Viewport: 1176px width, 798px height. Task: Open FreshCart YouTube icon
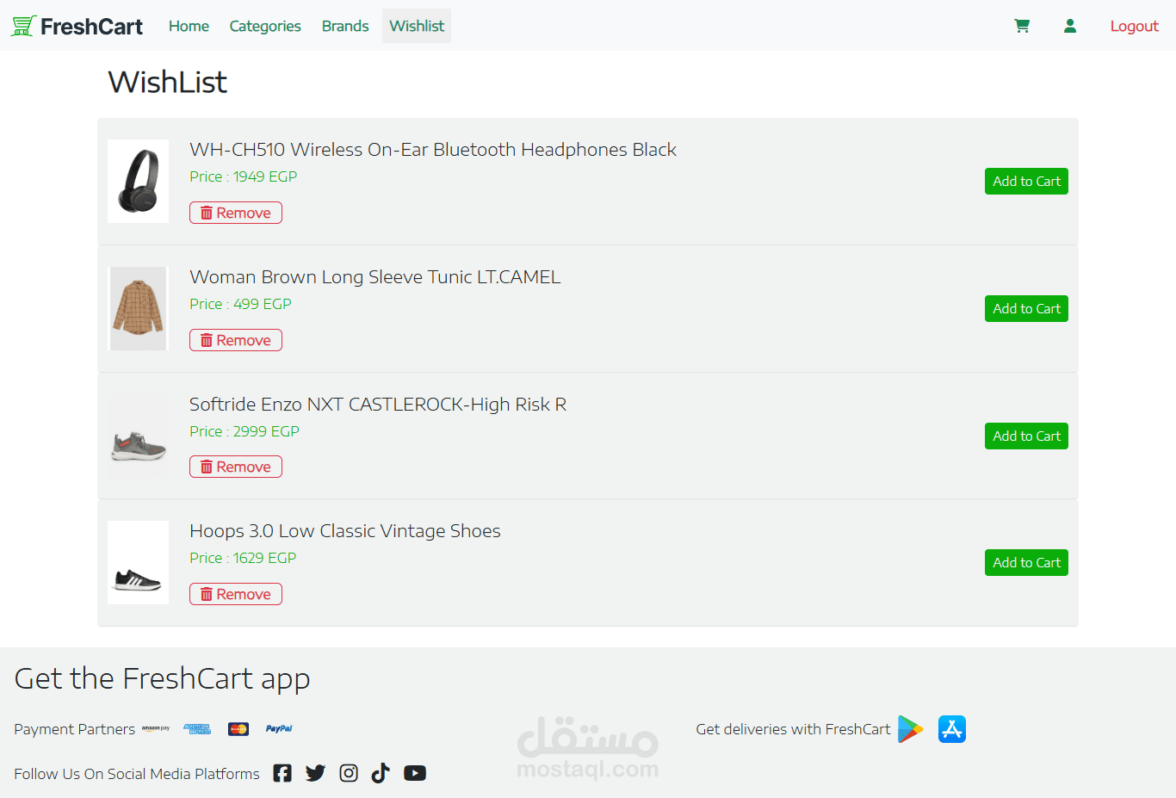tap(415, 773)
